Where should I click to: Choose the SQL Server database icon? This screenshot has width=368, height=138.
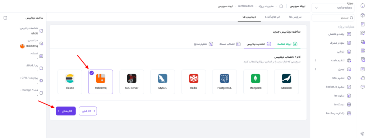[132, 78]
